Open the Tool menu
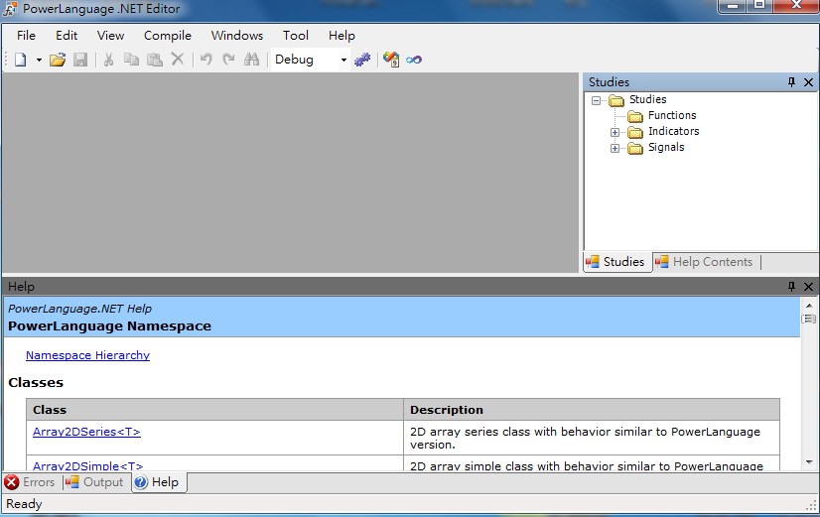 (x=296, y=36)
